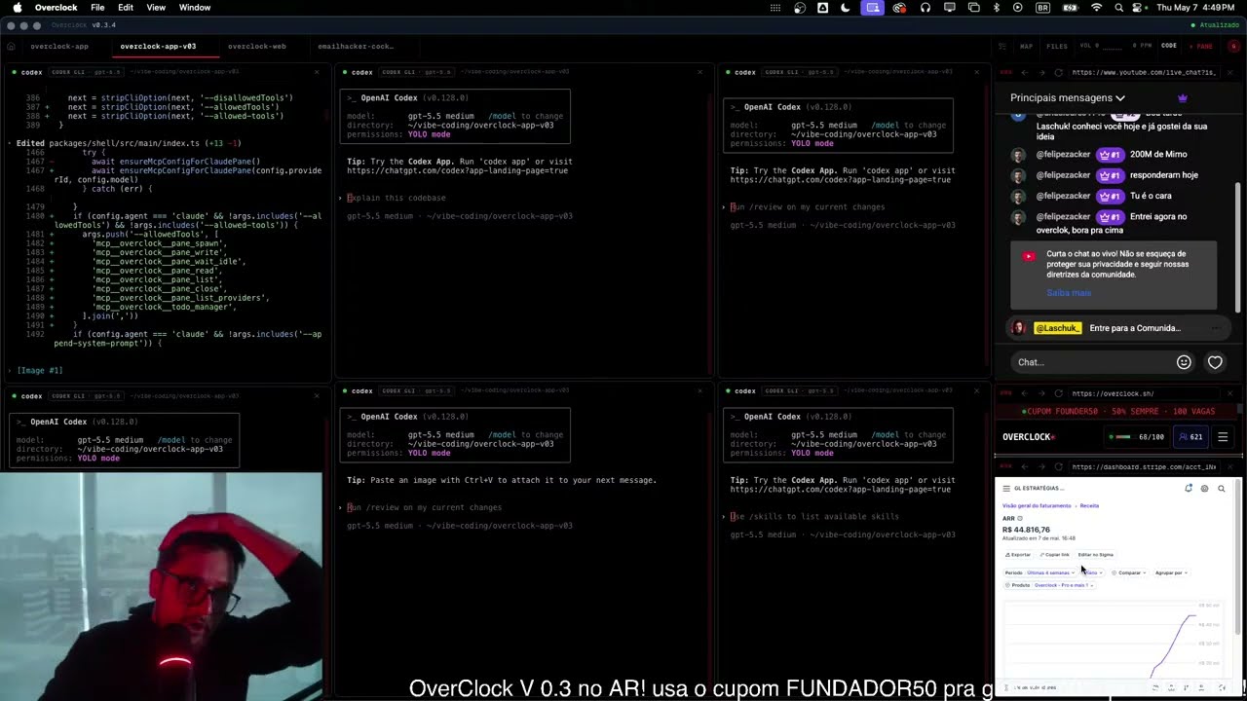Close the bottom-right codex pane
This screenshot has width=1247, height=701.
[x=976, y=390]
